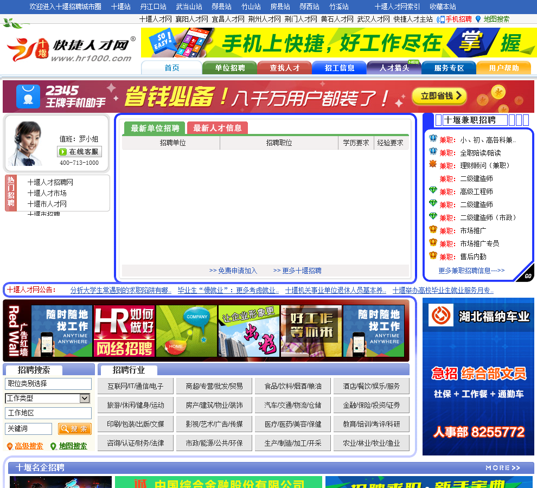Open the 十堰人才网索引 link

pos(397,7)
